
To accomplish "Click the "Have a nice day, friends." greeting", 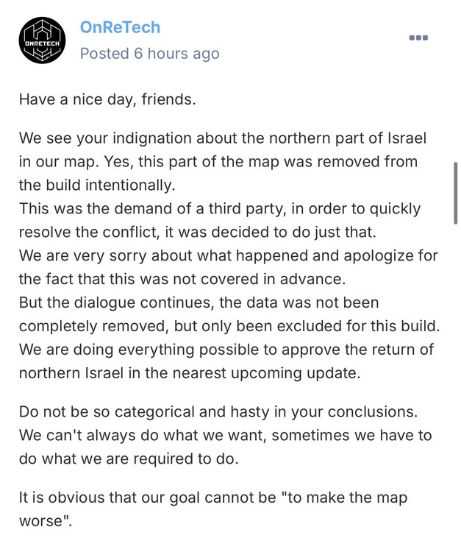I will point(107,99).
